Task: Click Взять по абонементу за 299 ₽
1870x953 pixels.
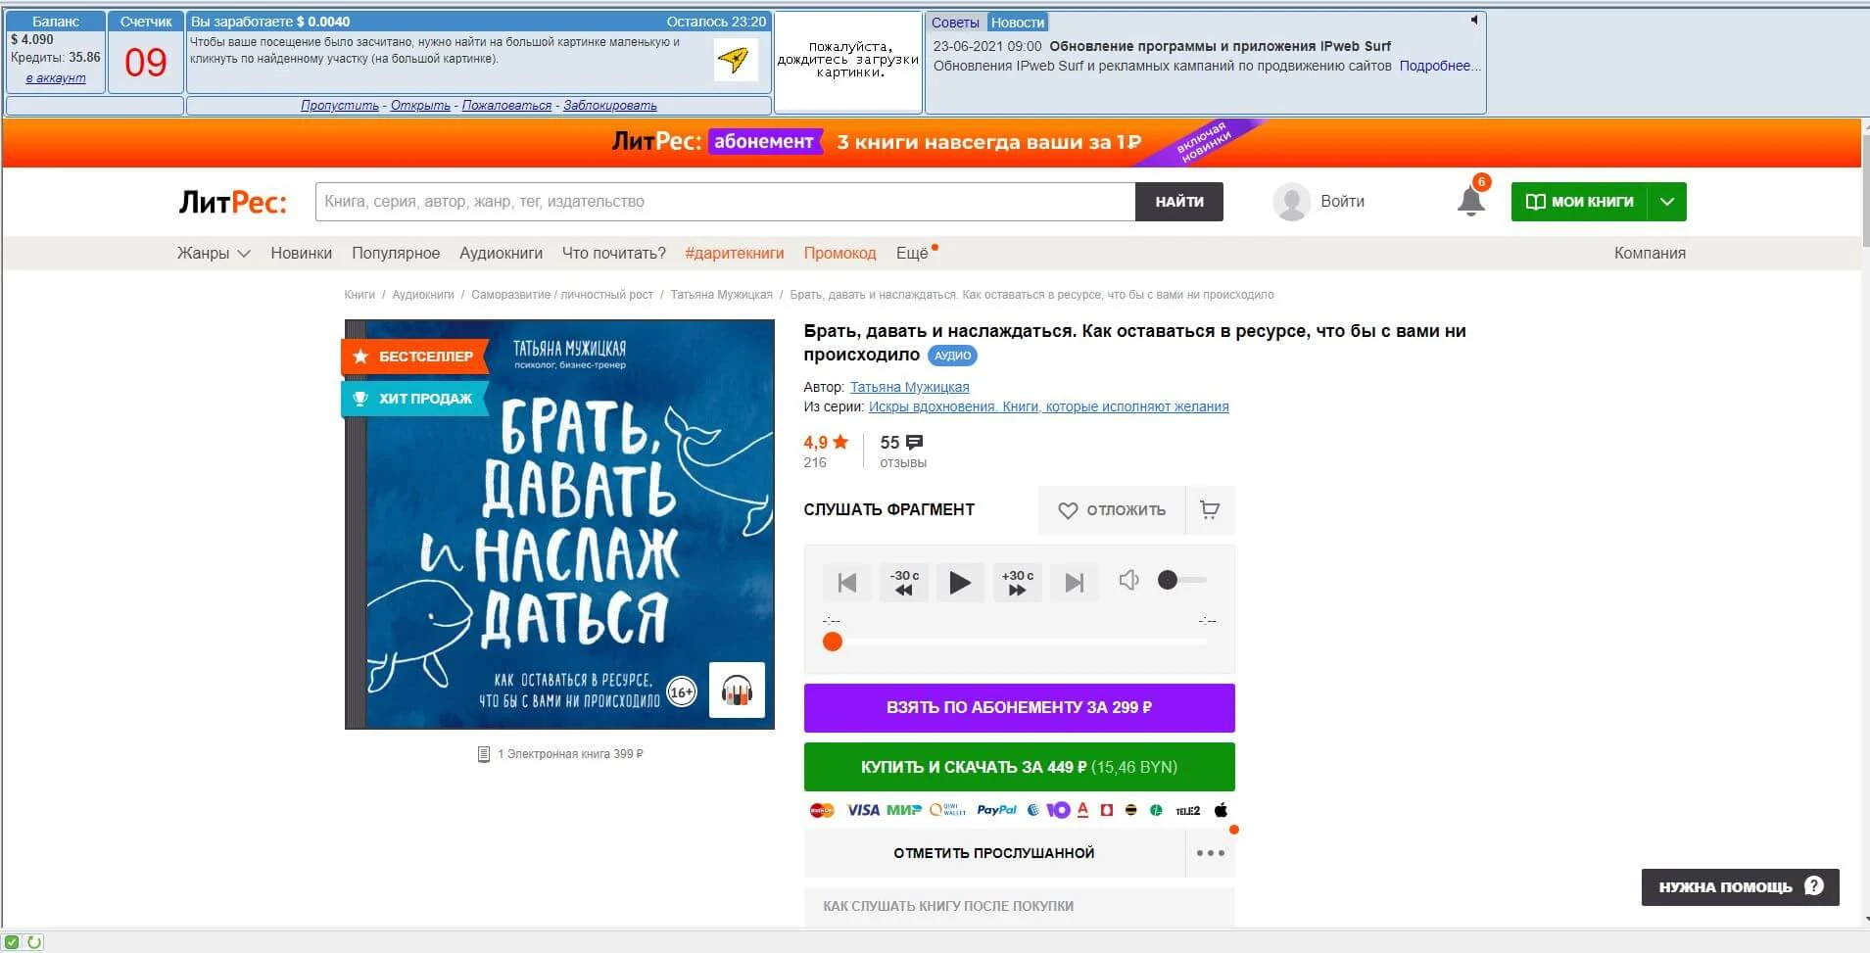Action: click(1019, 707)
